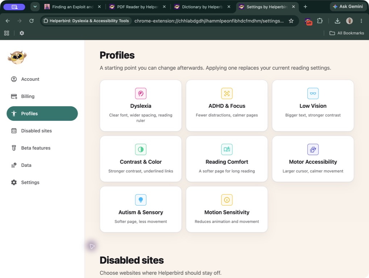Open the Chrome downloads icon

[337, 21]
